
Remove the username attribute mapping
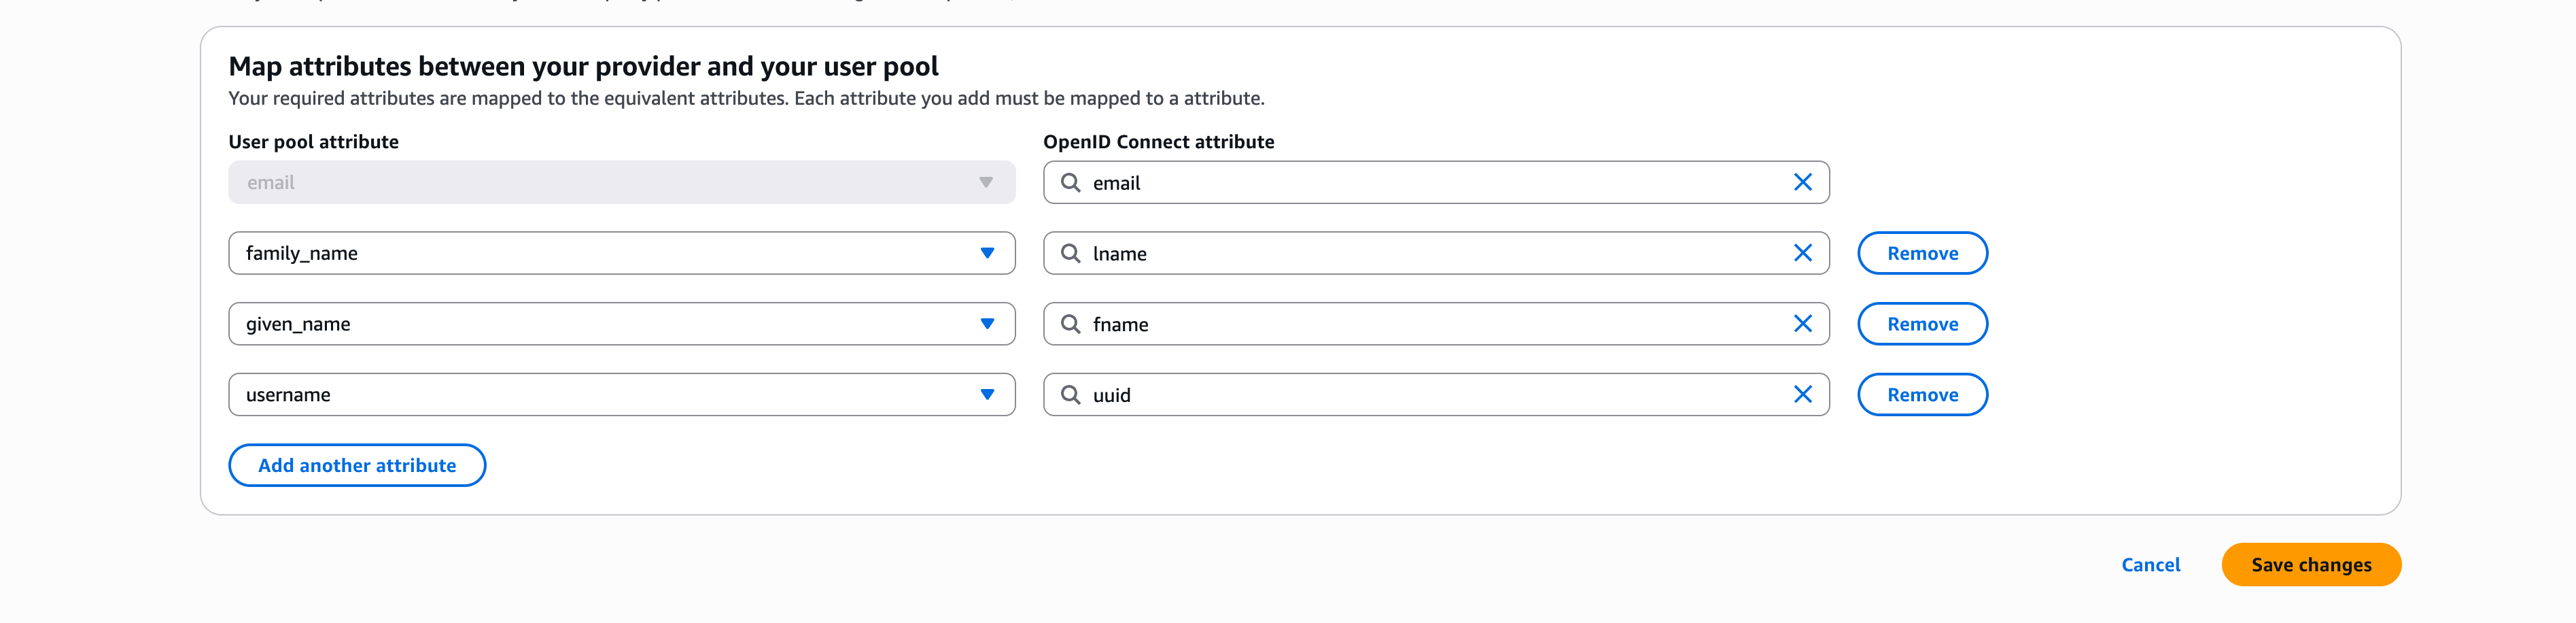1922,394
